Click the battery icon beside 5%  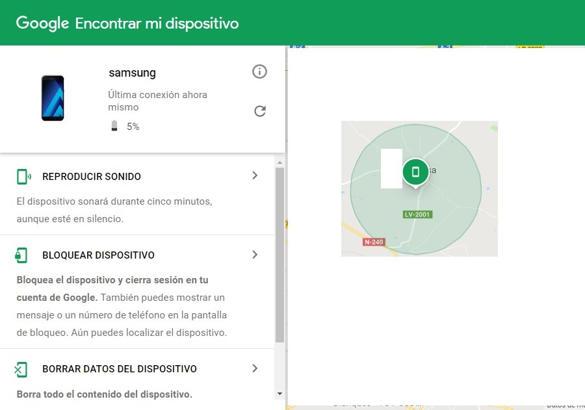click(114, 125)
